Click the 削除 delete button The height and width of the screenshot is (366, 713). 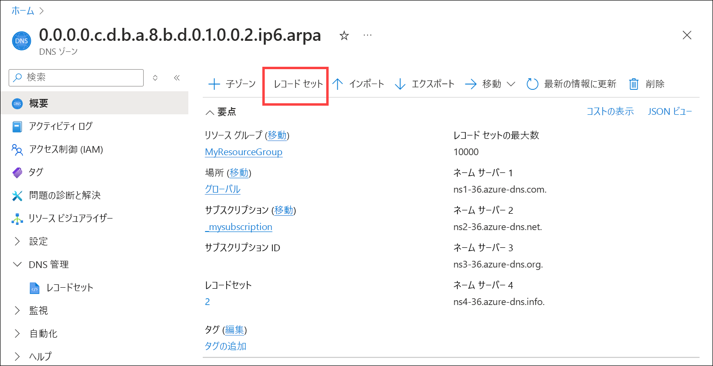point(647,85)
